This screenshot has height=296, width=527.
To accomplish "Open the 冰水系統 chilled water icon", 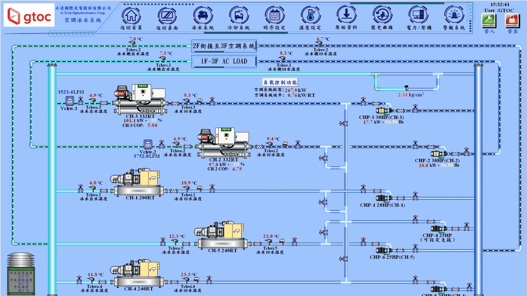I will [203, 15].
